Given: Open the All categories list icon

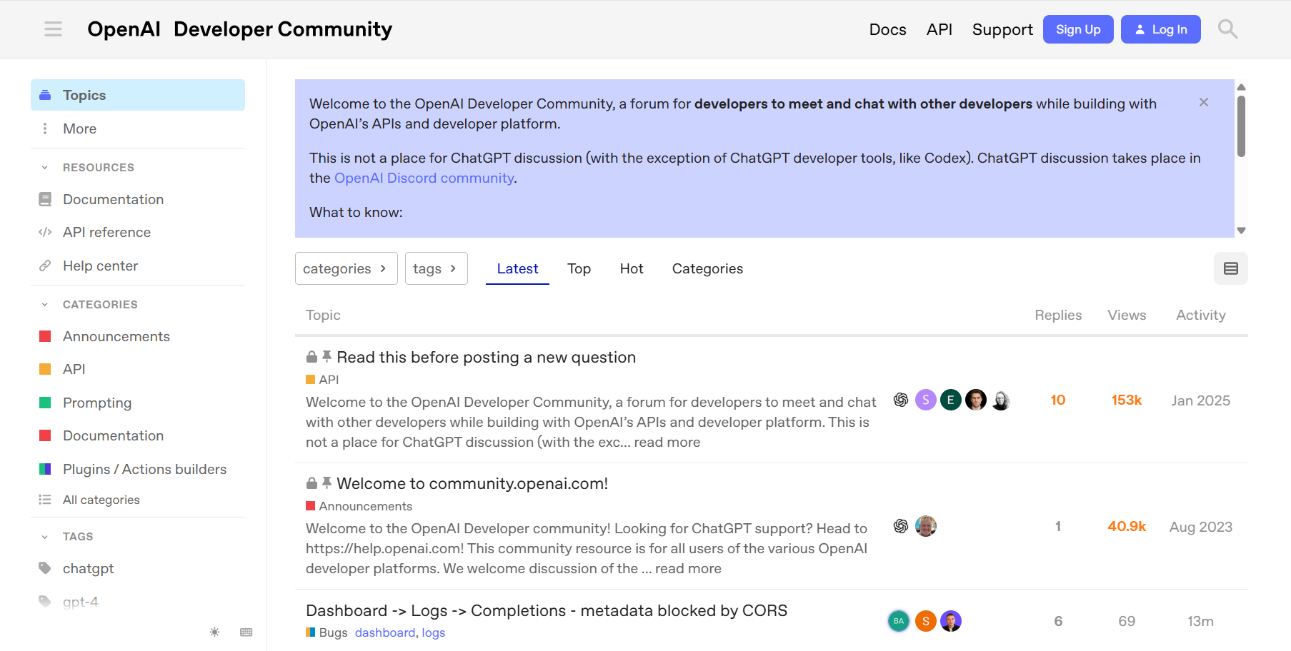Looking at the screenshot, I should (45, 500).
